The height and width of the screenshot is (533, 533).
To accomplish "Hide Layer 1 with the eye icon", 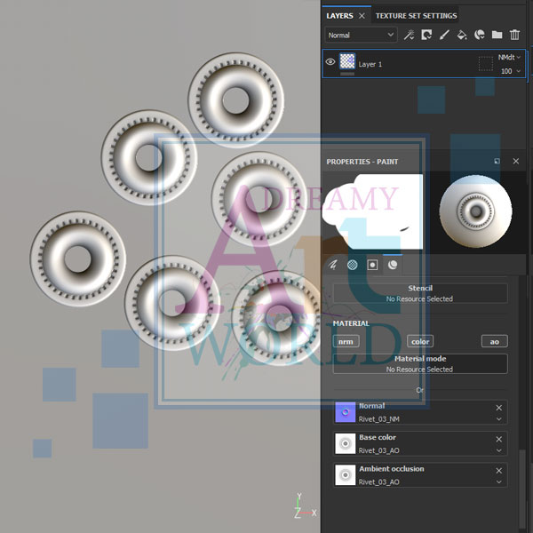I will [x=330, y=62].
